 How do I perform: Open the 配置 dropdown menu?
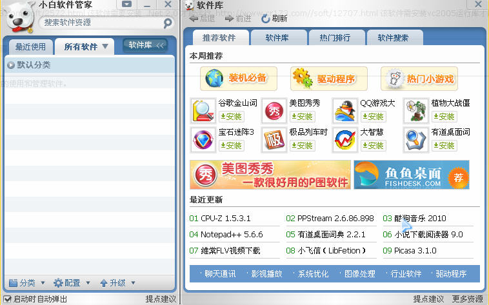click(72, 283)
